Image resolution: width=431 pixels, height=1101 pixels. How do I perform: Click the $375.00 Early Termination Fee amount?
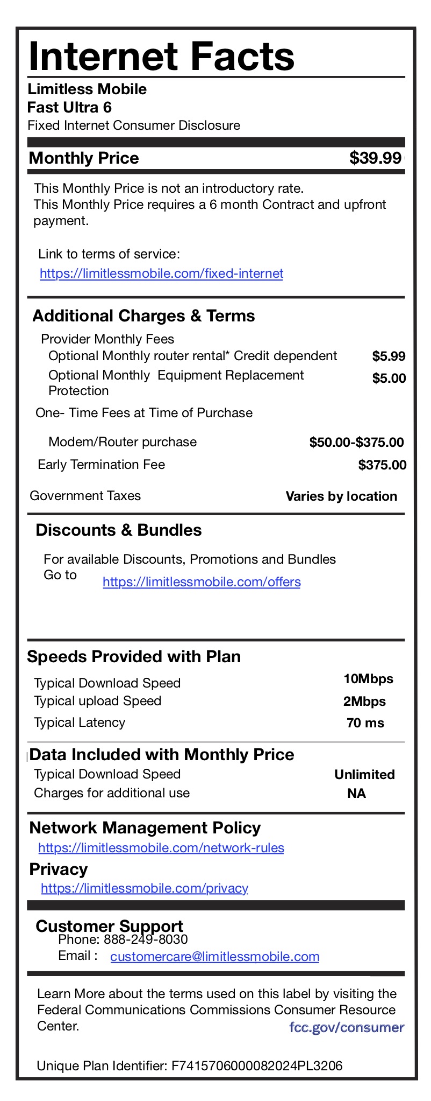pos(382,465)
